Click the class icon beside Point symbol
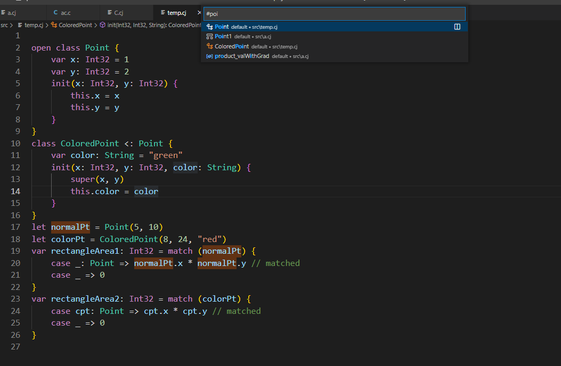The height and width of the screenshot is (366, 561). [x=210, y=27]
